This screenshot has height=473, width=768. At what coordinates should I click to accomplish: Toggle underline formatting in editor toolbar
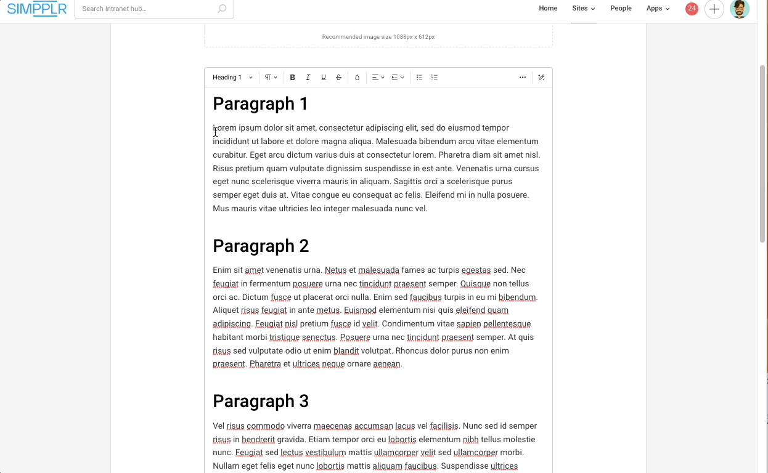pyautogui.click(x=324, y=78)
